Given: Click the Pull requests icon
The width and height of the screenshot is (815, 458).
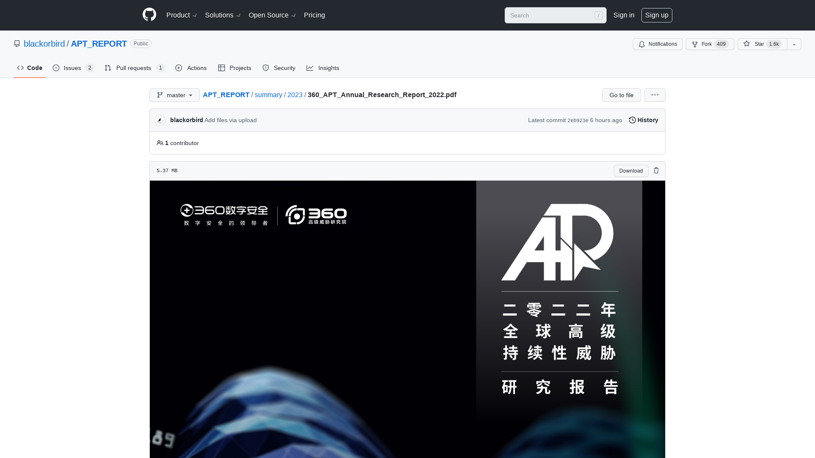Looking at the screenshot, I should [107, 68].
